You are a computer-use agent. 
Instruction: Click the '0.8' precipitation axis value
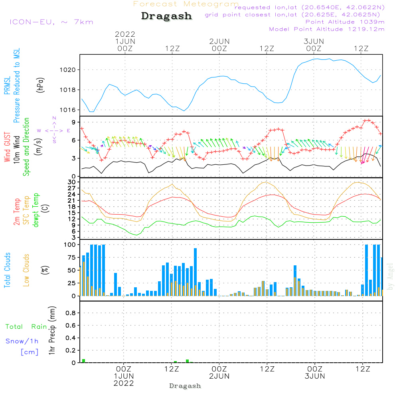71,313
